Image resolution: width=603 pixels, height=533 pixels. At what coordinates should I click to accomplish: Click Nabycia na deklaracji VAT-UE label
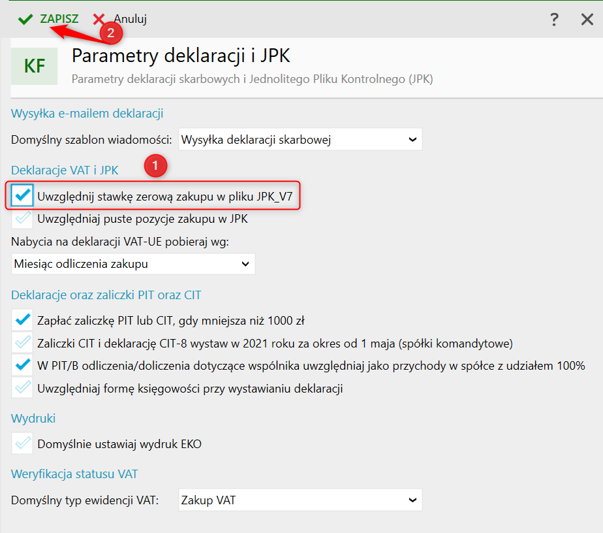(x=120, y=242)
